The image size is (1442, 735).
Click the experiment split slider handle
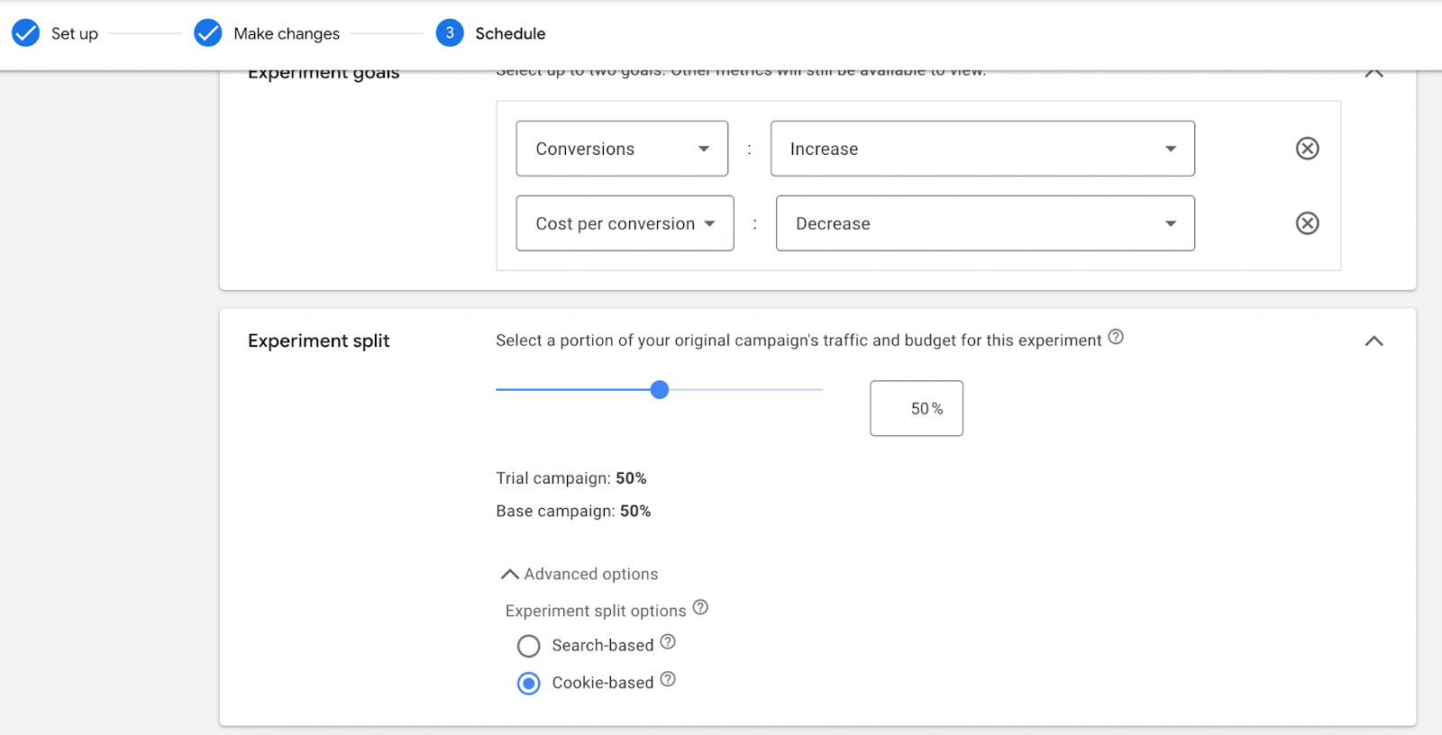660,390
